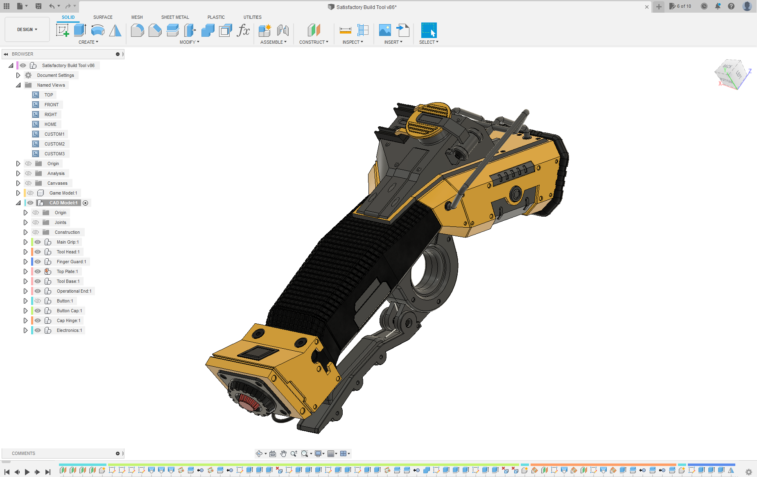The width and height of the screenshot is (757, 477).
Task: Switch to the SHEET METAL tab
Action: coord(175,17)
